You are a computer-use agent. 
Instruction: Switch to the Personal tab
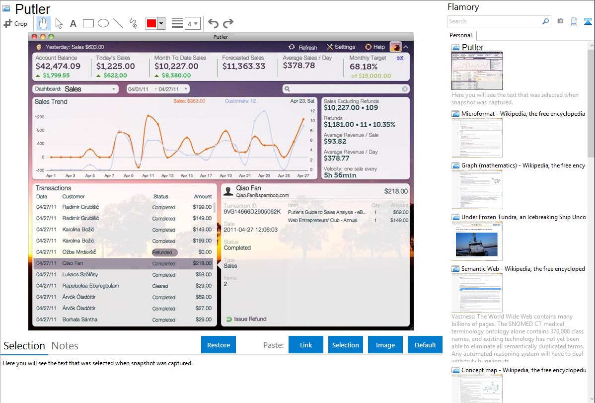tap(461, 35)
